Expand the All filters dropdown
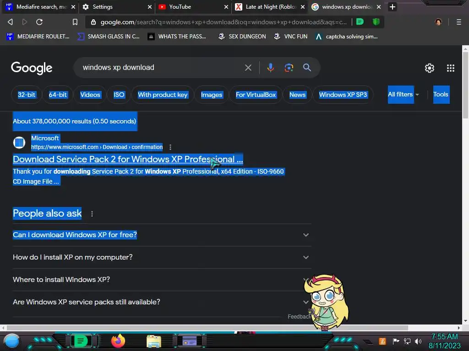Screen dimensions: 469x351 [403, 95]
